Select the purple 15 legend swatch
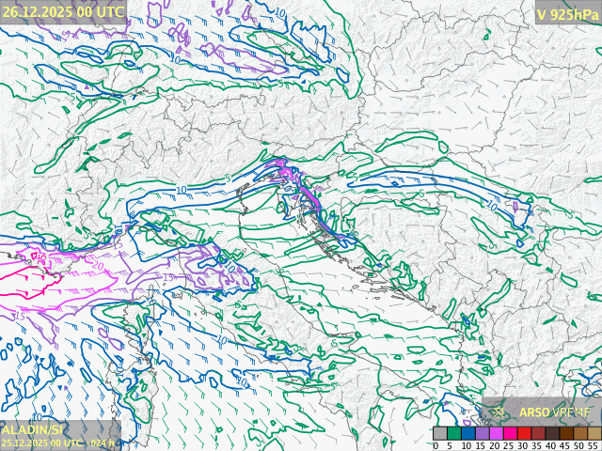Image resolution: width=602 pixels, height=451 pixels. (483, 433)
